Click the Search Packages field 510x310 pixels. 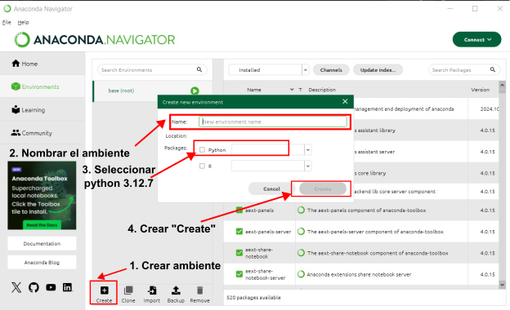(x=464, y=70)
